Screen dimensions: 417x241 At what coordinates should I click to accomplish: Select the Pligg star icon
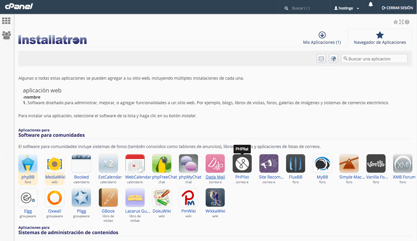tap(81, 197)
